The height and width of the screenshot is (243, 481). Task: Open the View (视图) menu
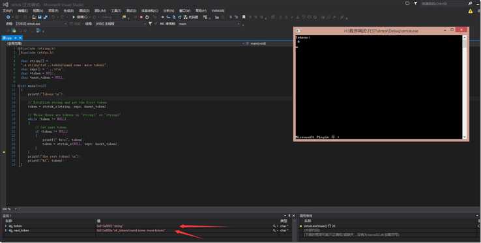(x=38, y=10)
